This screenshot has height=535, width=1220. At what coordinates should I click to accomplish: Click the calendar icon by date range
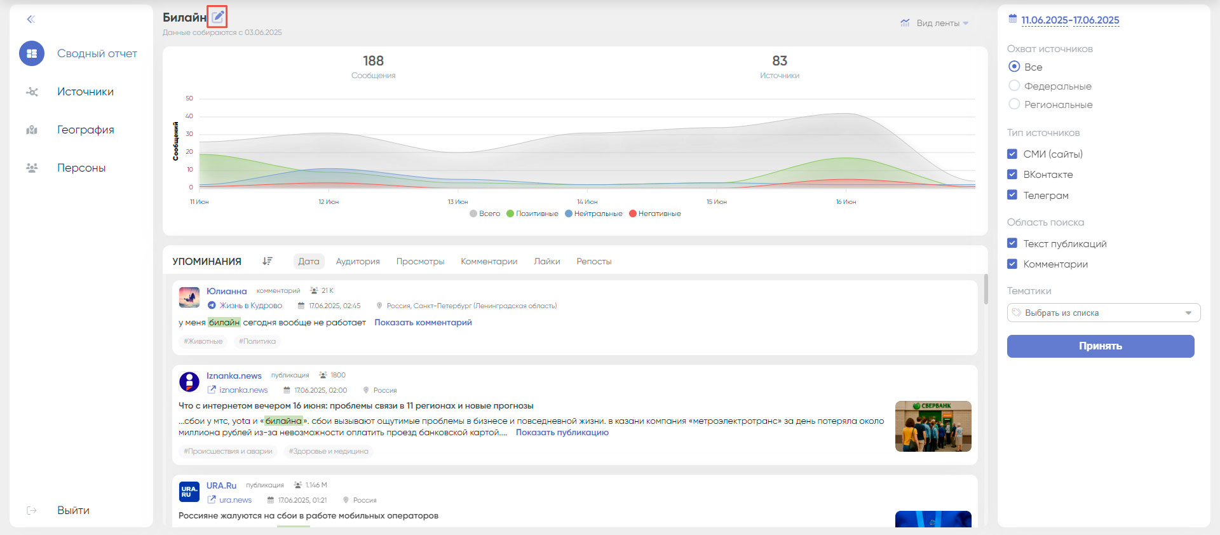[x=1013, y=19]
